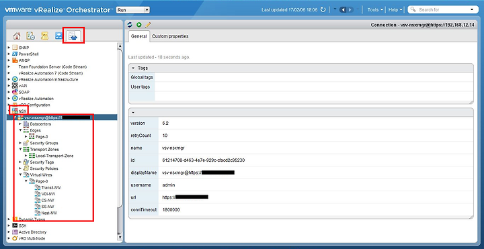Click the retryCount value 10

click(x=165, y=136)
